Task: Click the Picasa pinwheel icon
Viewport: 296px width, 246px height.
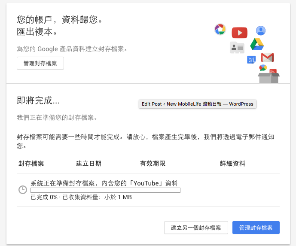Action: 220,29
